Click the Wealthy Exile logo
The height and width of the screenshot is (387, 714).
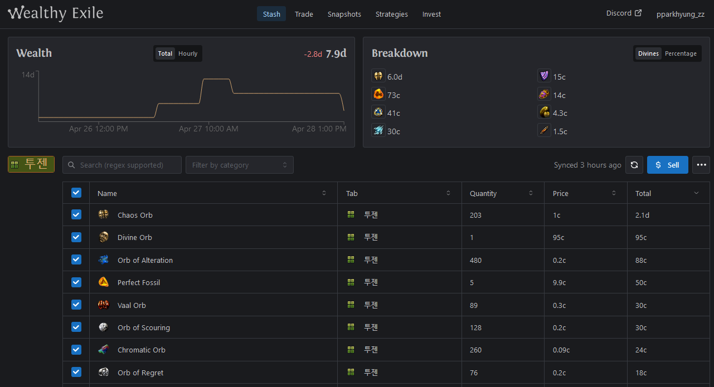point(56,13)
